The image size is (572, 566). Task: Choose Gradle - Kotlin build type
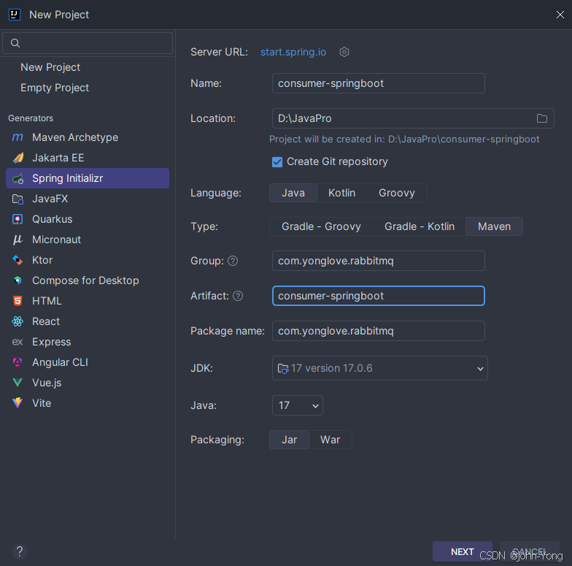tap(419, 226)
